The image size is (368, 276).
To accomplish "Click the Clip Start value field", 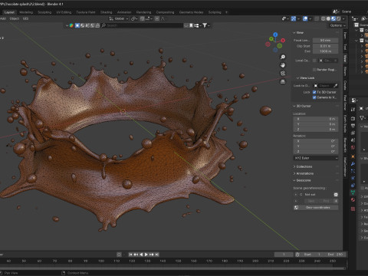I will (x=325, y=46).
